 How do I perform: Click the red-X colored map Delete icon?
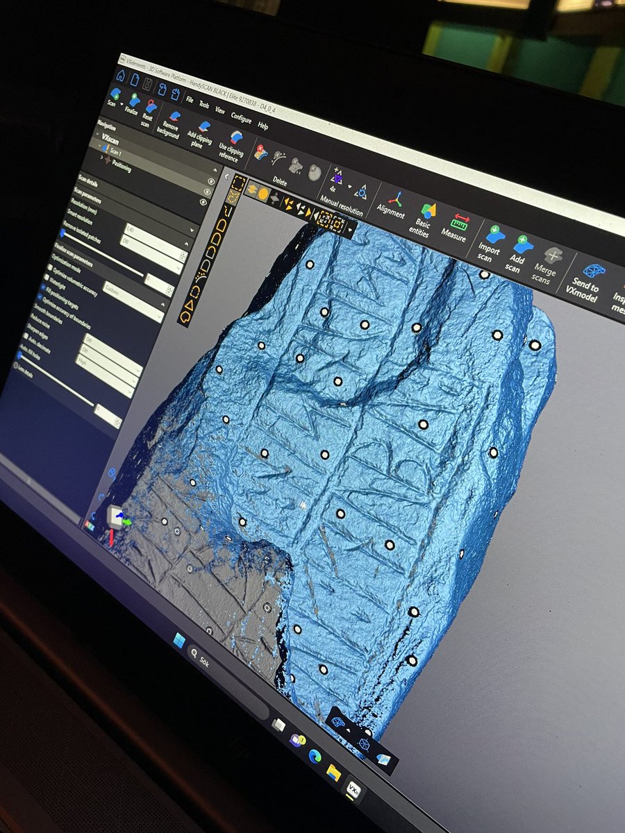pyautogui.click(x=262, y=152)
